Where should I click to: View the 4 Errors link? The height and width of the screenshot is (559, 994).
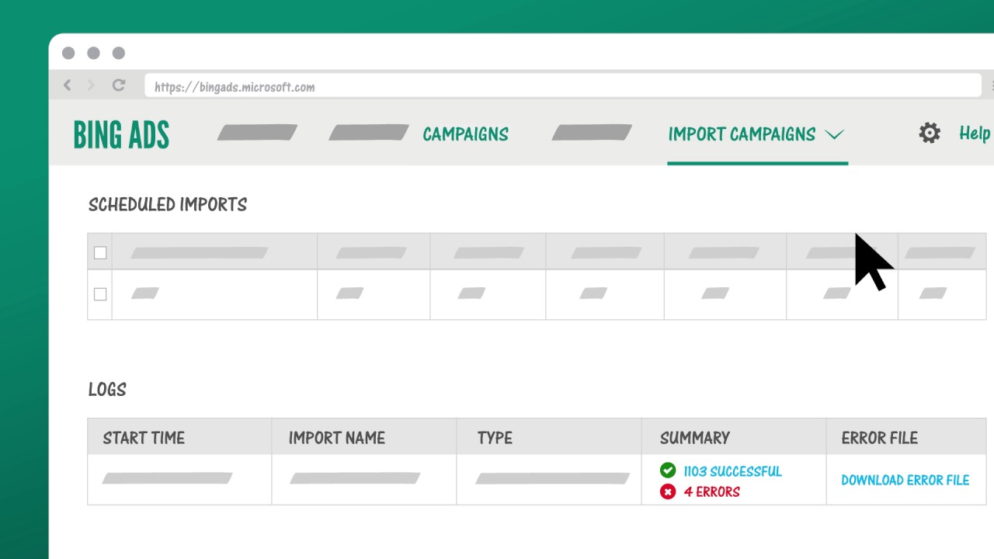pos(711,491)
